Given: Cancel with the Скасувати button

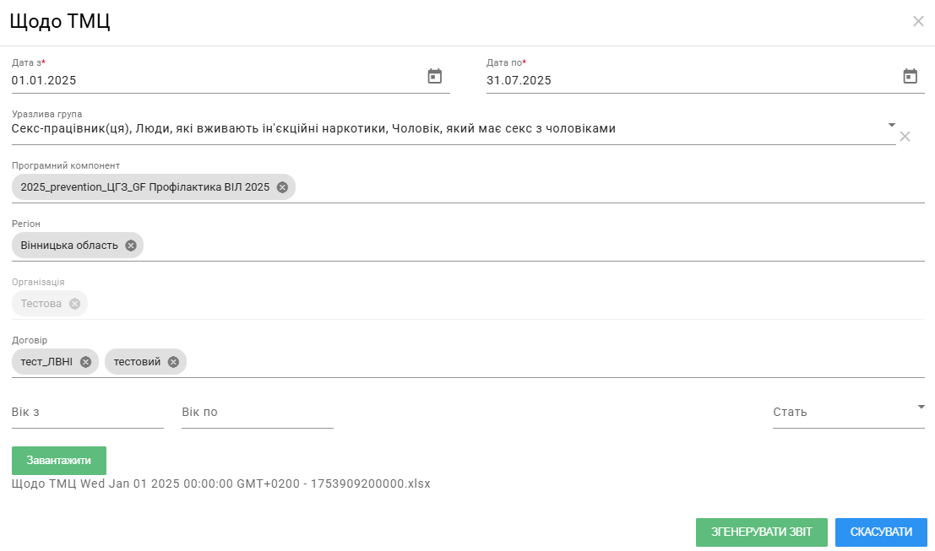Looking at the screenshot, I should [x=881, y=532].
